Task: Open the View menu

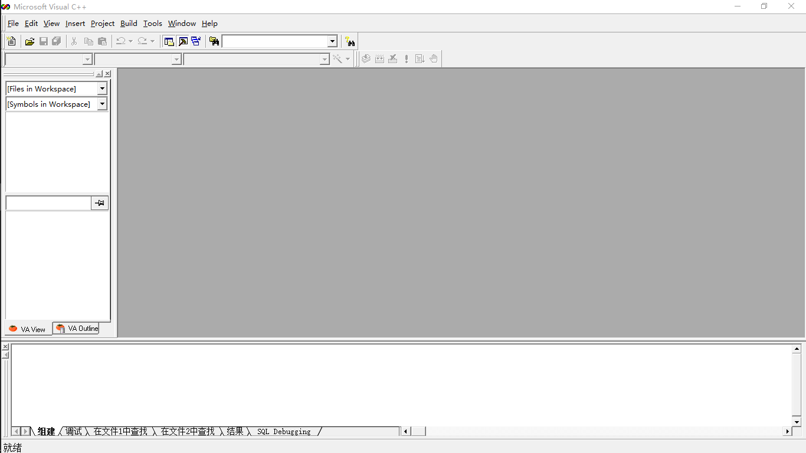Action: coord(52,24)
